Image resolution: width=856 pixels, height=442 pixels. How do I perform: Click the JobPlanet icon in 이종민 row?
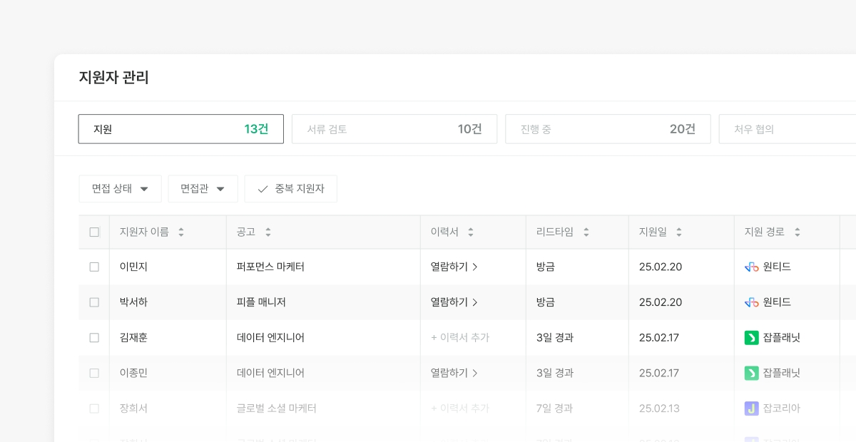751,373
